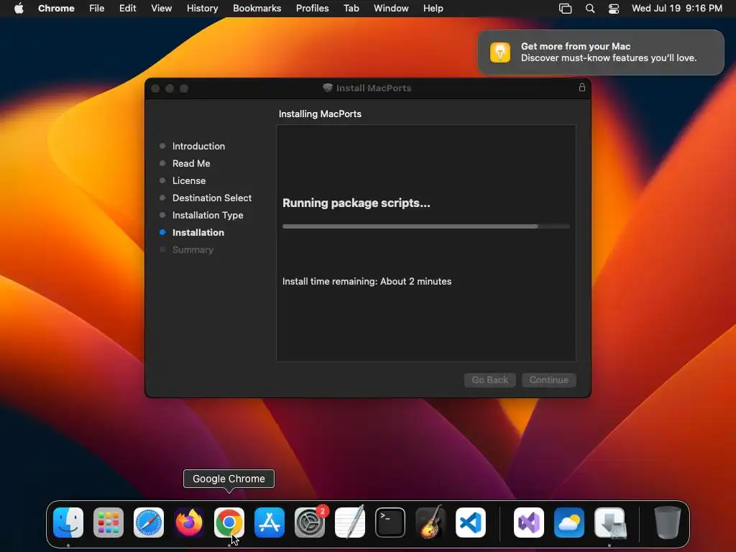This screenshot has width=736, height=552.
Task: Launch Terminal from the Dock
Action: point(390,523)
